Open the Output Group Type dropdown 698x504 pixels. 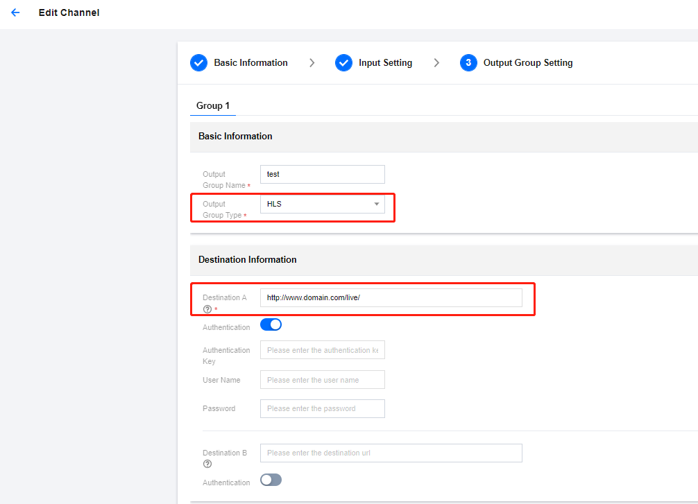coord(322,204)
